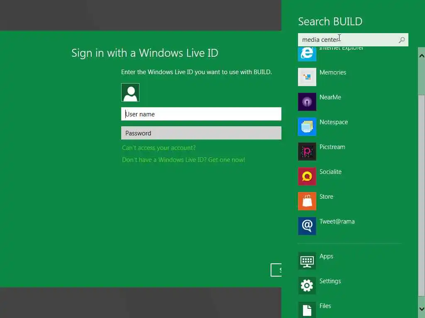Select the Memories label
This screenshot has height=318, width=425.
tap(332, 72)
